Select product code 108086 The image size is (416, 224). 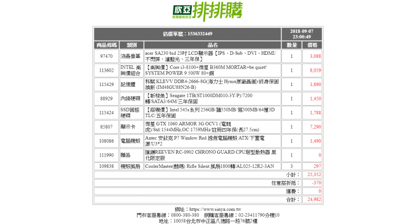click(106, 141)
